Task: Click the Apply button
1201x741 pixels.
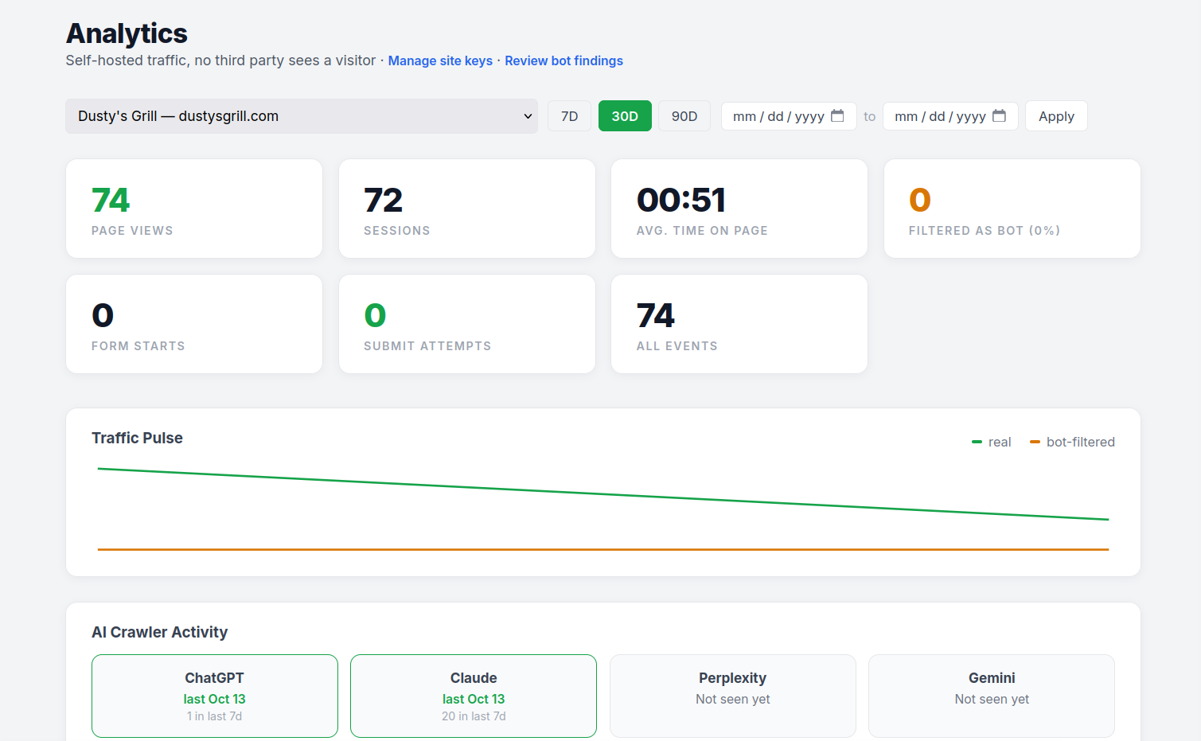Action: pos(1056,116)
